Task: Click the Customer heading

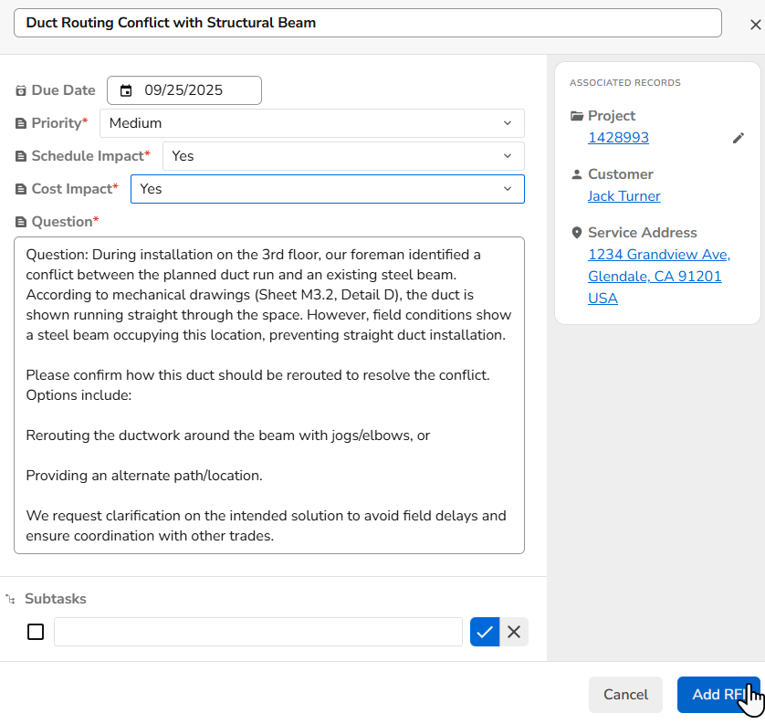Action: 620,174
